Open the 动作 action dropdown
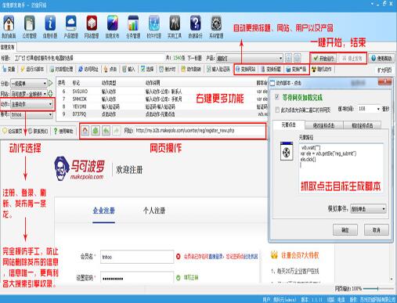397x303 pixels. pos(31,104)
